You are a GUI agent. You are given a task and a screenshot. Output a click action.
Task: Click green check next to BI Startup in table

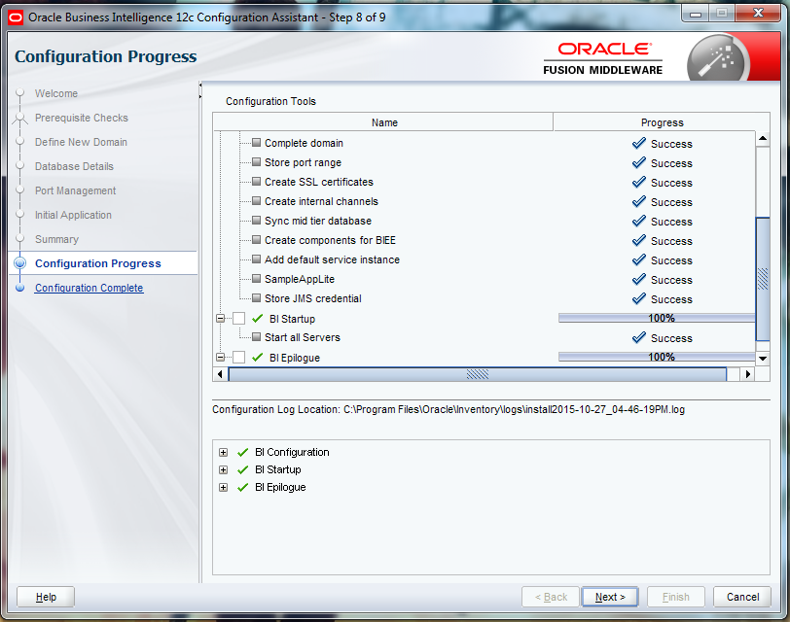258,319
